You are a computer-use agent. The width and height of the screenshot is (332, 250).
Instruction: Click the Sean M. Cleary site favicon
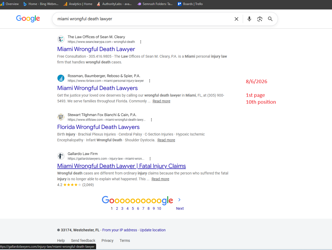[x=61, y=39]
